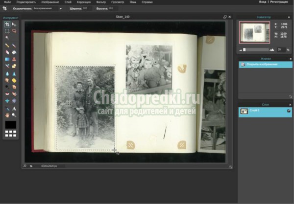This screenshot has height=204, width=294.
Task: Open the black foreground color swatch
Action: tap(10, 125)
